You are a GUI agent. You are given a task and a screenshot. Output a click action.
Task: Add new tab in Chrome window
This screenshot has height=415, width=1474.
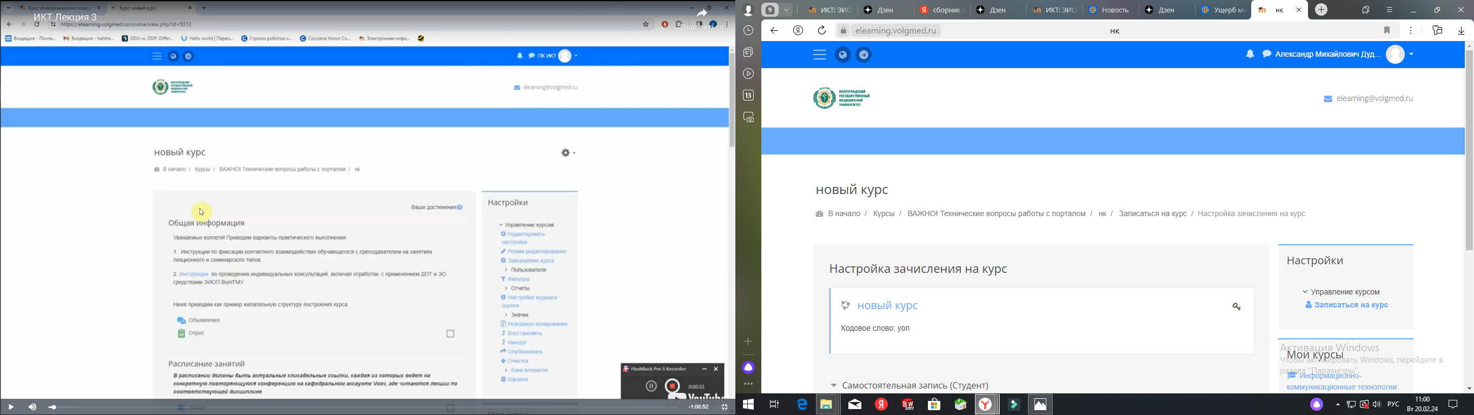coord(204,8)
